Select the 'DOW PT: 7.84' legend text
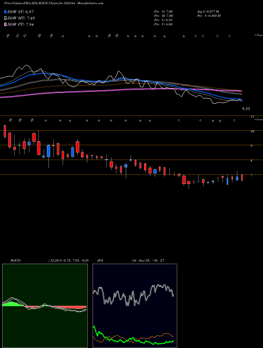This screenshot has width=263, height=348. click(x=21, y=24)
